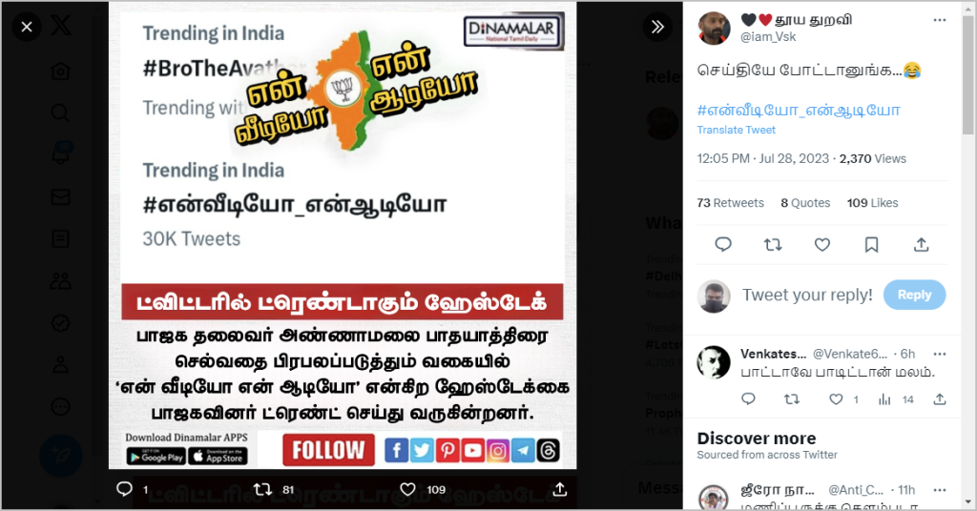
Task: View the 73 Retweets list
Action: (x=730, y=203)
